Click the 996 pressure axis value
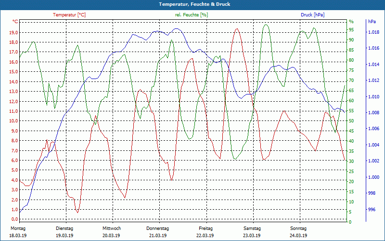385x241 pixels. coord(372,210)
